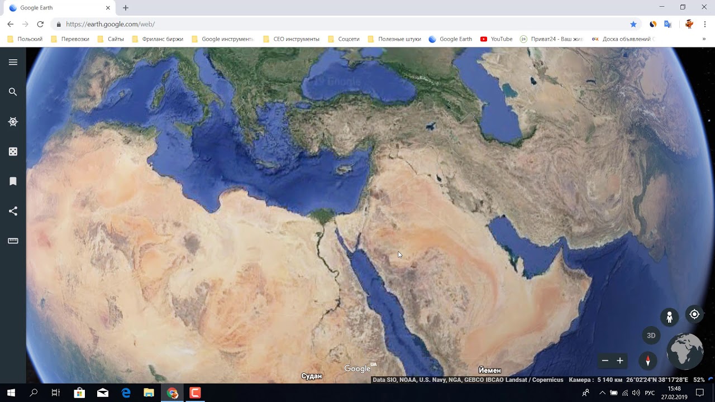Click the Судан country label on map
The height and width of the screenshot is (402, 715).
tap(312, 376)
